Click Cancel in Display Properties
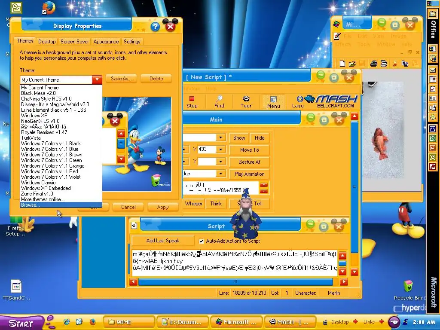This screenshot has height=330, width=440. click(x=128, y=207)
